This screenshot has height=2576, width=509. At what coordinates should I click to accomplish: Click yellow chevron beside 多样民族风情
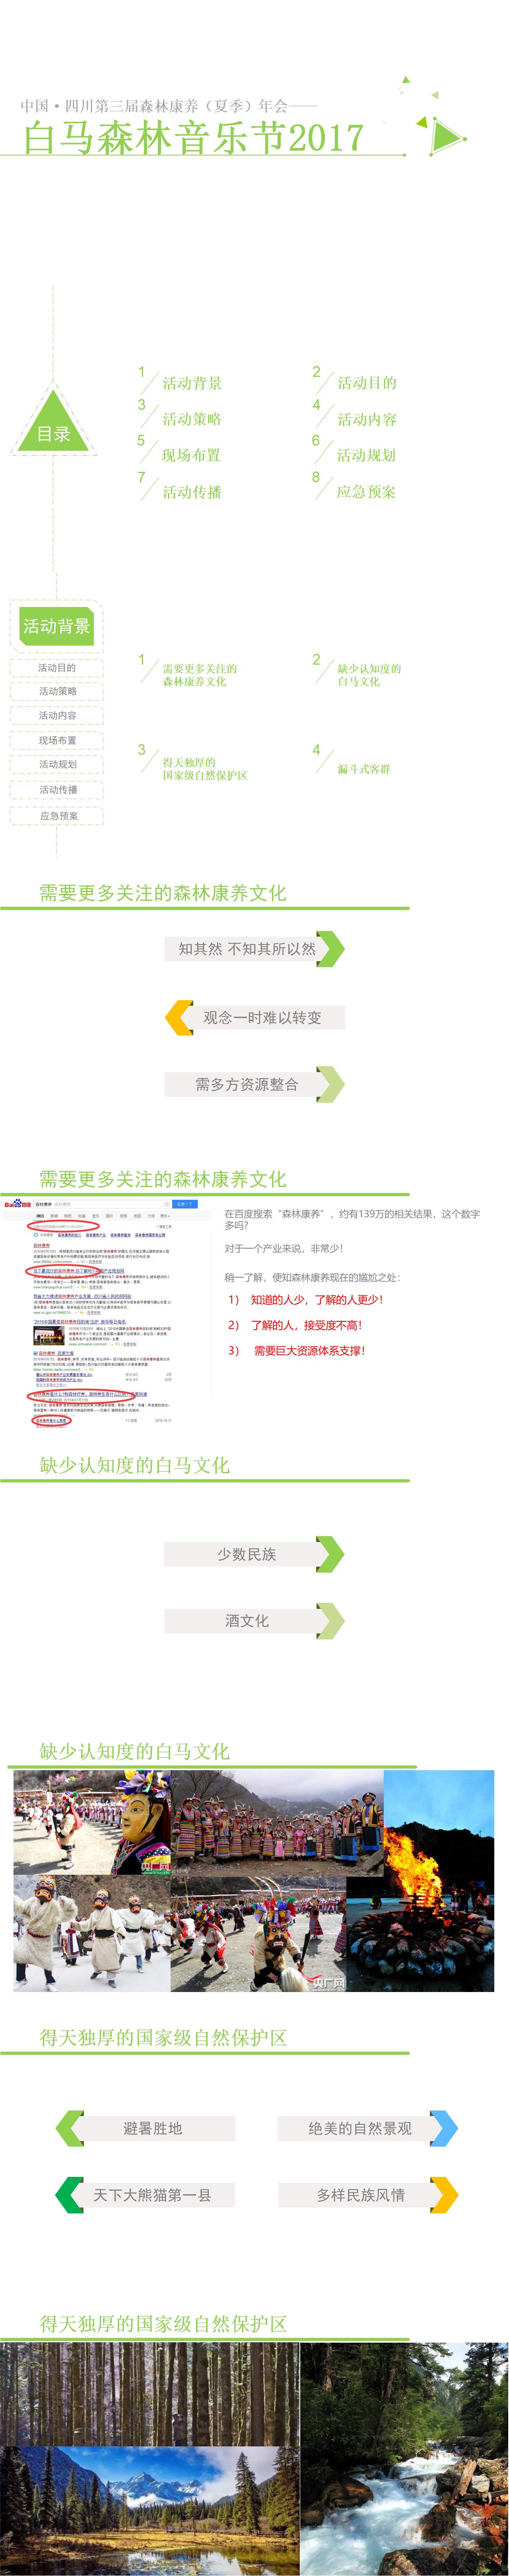[x=444, y=2195]
